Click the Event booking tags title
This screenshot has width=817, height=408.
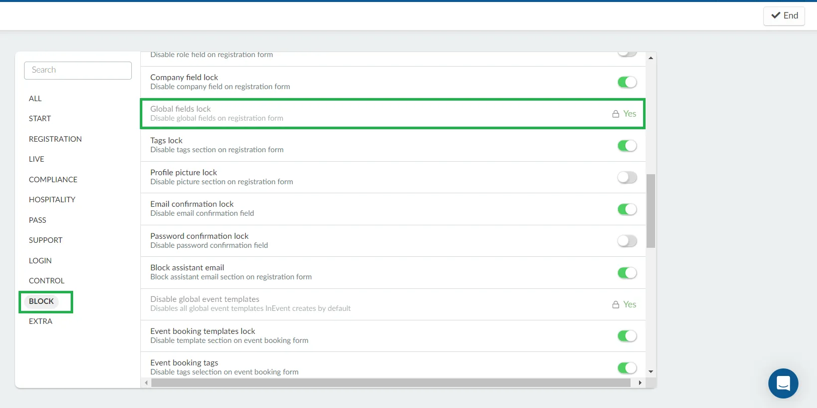pyautogui.click(x=184, y=363)
